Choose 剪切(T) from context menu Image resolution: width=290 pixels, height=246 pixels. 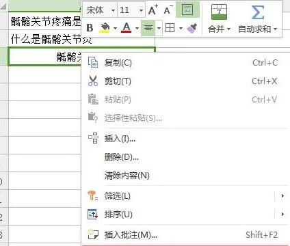click(x=184, y=81)
